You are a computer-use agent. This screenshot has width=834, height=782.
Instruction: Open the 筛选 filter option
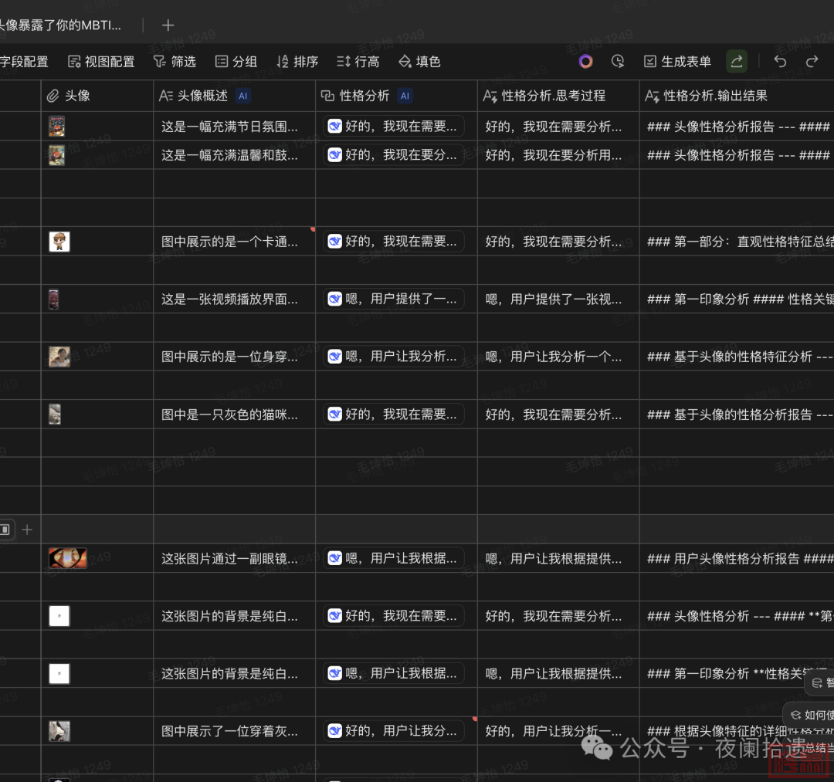(175, 62)
